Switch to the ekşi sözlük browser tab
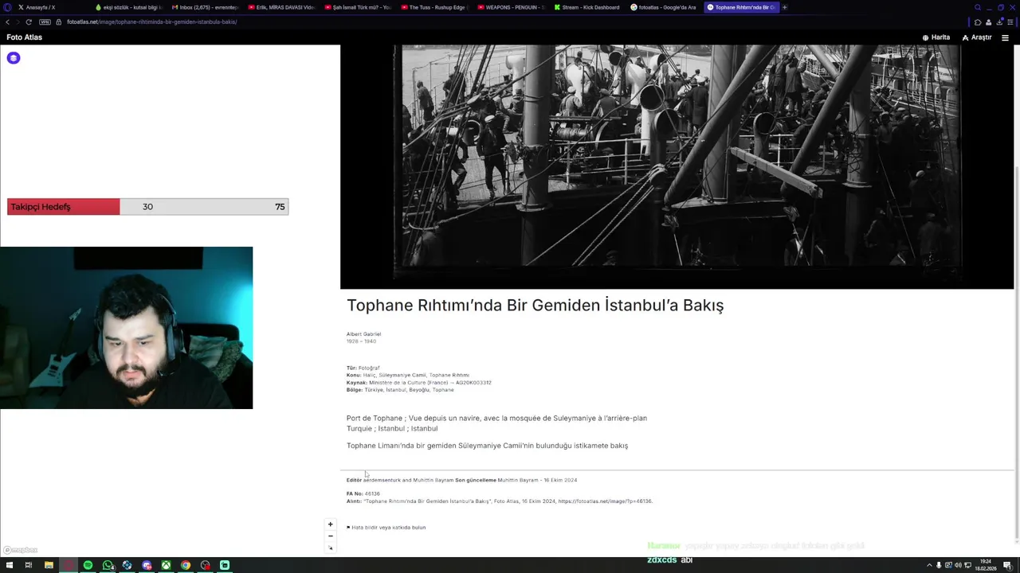 (127, 7)
